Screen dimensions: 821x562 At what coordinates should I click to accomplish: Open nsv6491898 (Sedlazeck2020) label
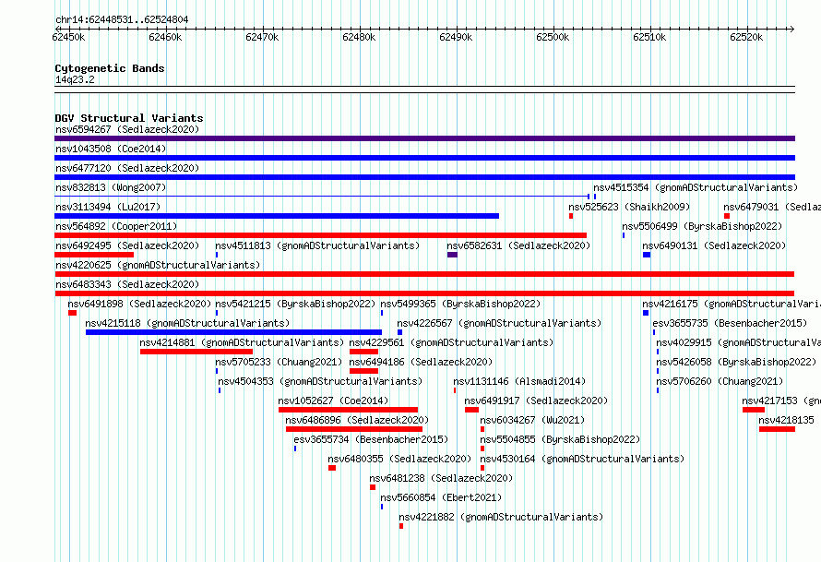[x=139, y=304]
